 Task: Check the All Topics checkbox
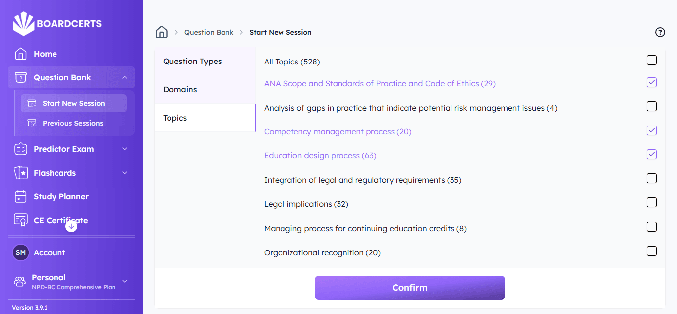tap(652, 61)
